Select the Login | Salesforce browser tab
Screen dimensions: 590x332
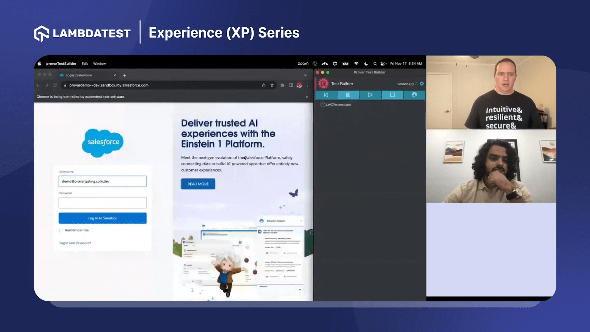pos(79,75)
